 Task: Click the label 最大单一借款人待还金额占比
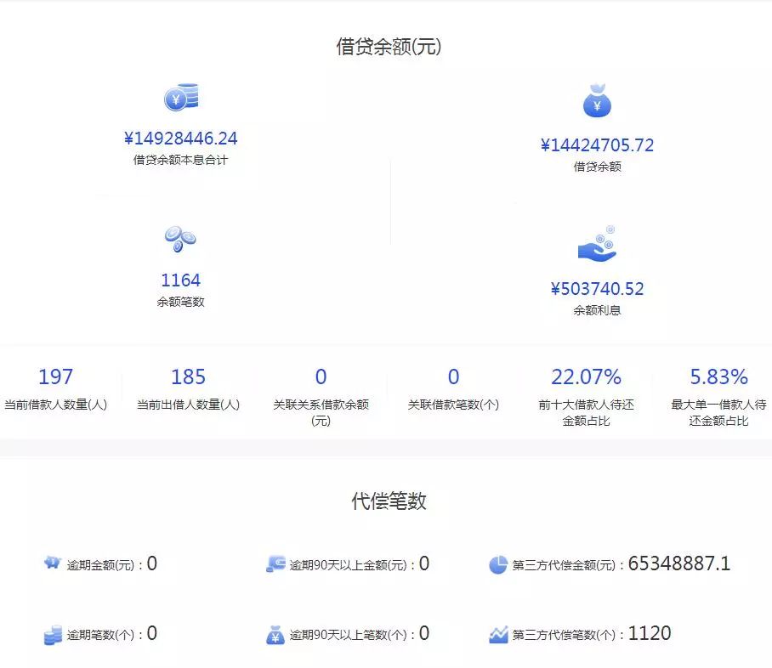tap(718, 412)
